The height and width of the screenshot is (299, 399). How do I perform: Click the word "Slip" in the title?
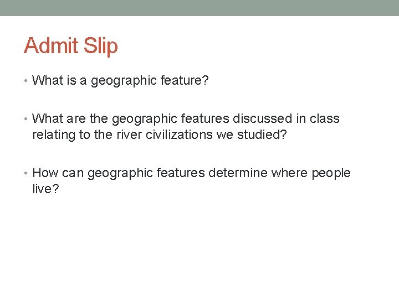coord(101,45)
